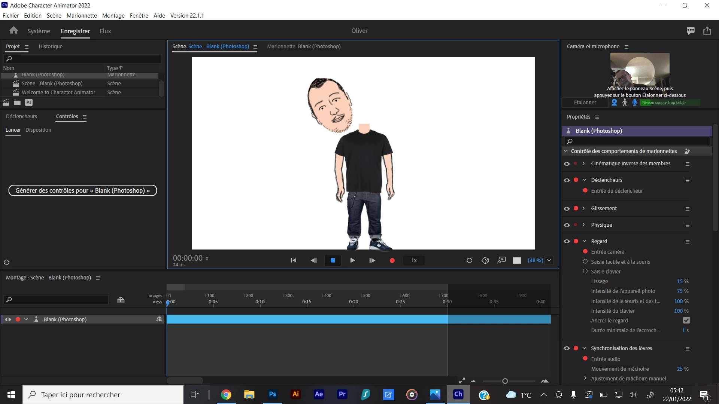Image resolution: width=719 pixels, height=404 pixels.
Task: Click Générer des contrôles pour Blank button
Action: (82, 190)
